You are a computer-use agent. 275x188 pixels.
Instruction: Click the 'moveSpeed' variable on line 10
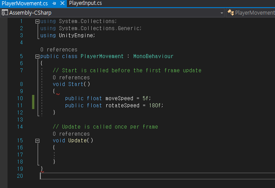[119, 98]
